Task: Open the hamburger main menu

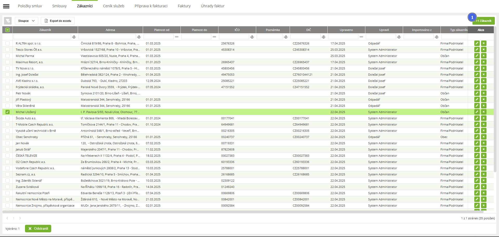Action: tap(6, 6)
